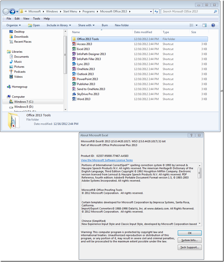Click the Music library icon
The image size is (224, 262).
(11, 62)
